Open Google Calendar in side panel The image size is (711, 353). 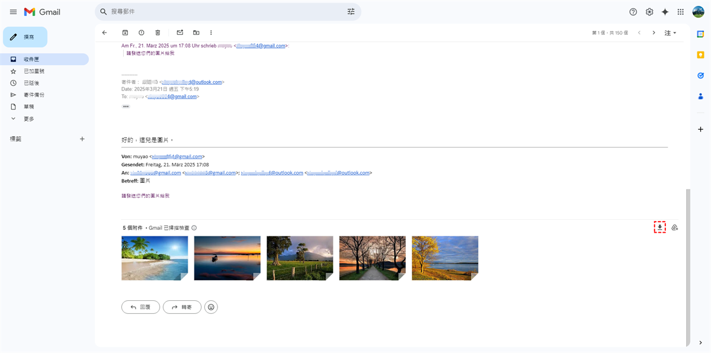point(701,34)
